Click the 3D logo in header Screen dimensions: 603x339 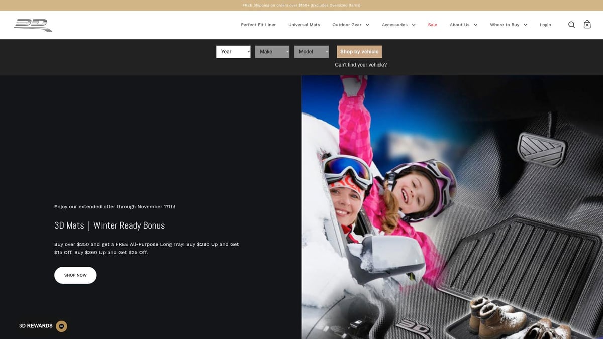tap(33, 25)
